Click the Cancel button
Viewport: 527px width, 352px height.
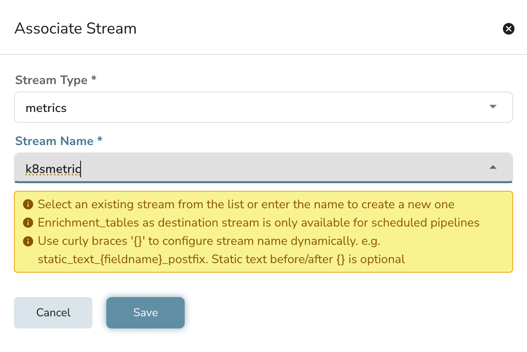(x=53, y=312)
